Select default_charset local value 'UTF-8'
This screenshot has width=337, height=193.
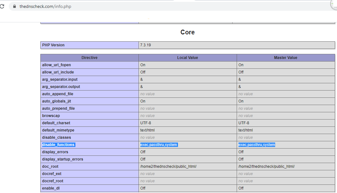coord(145,123)
